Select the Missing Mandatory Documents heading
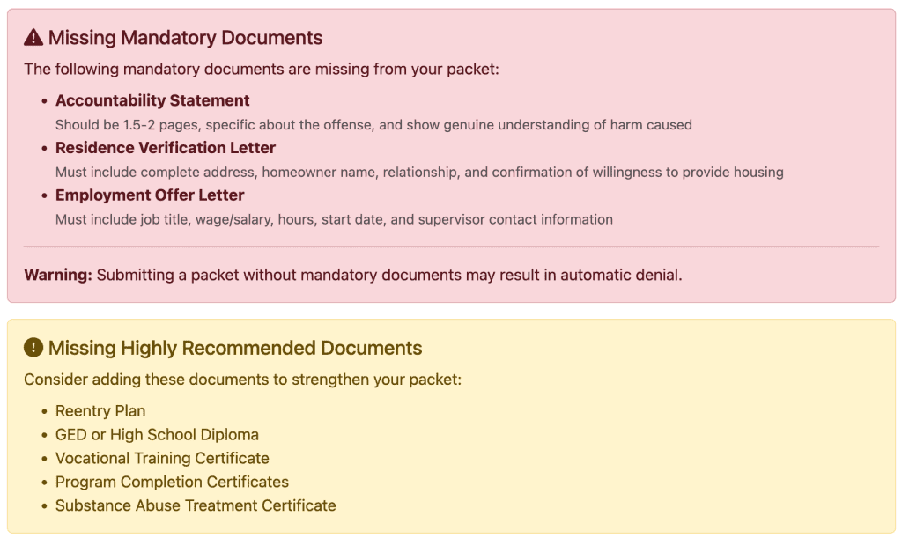The height and width of the screenshot is (538, 902). pos(186,38)
